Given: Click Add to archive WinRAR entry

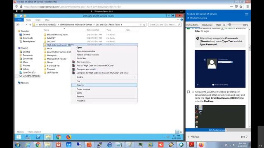Looking at the screenshot, I should tap(104, 62).
